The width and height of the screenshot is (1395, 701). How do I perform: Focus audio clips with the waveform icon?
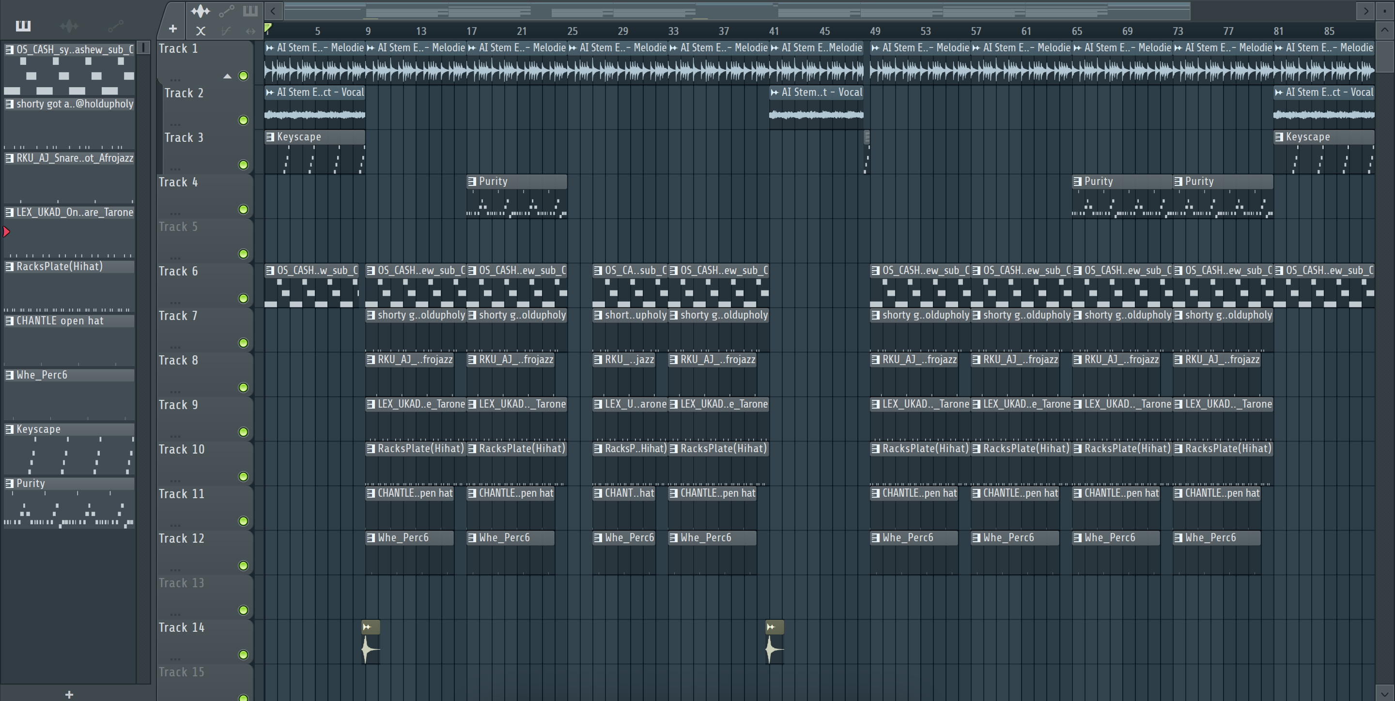tap(201, 11)
